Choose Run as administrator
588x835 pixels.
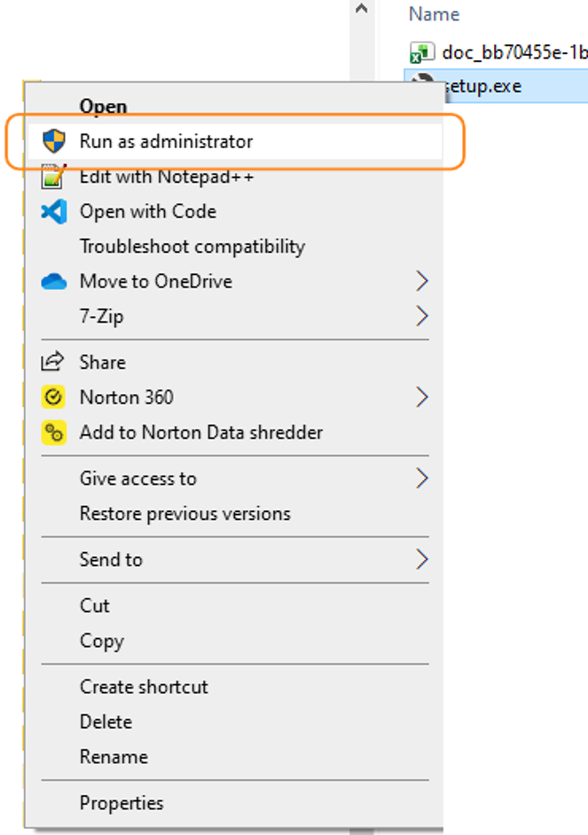166,141
